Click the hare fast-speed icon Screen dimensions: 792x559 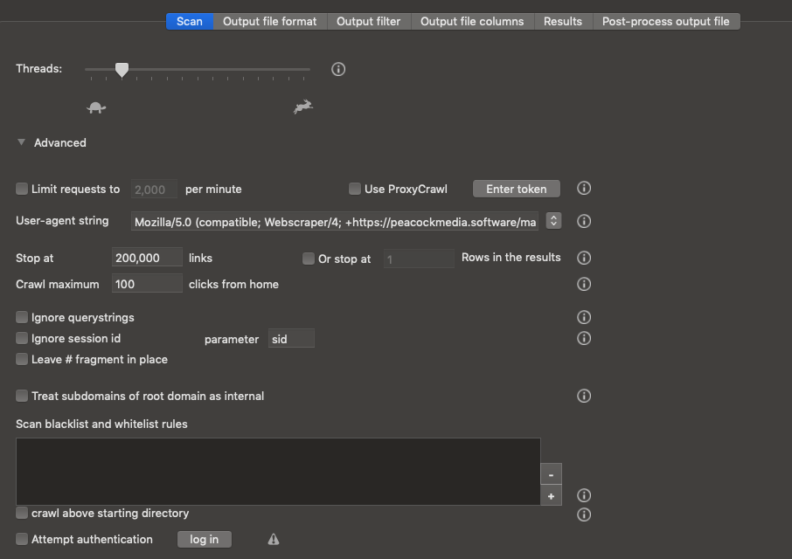tap(302, 107)
